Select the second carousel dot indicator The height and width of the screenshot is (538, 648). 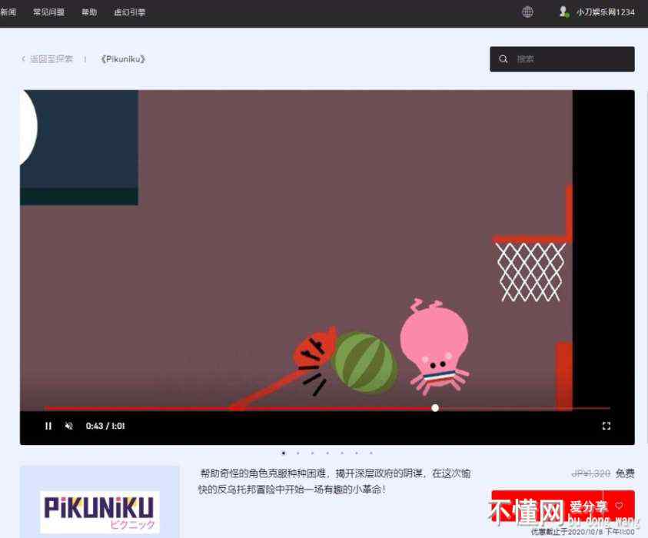(297, 453)
